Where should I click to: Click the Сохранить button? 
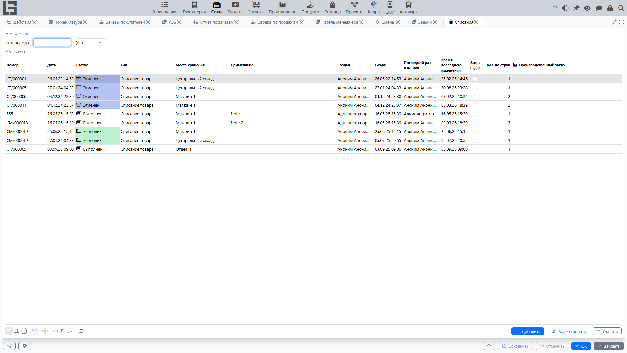[515, 346]
